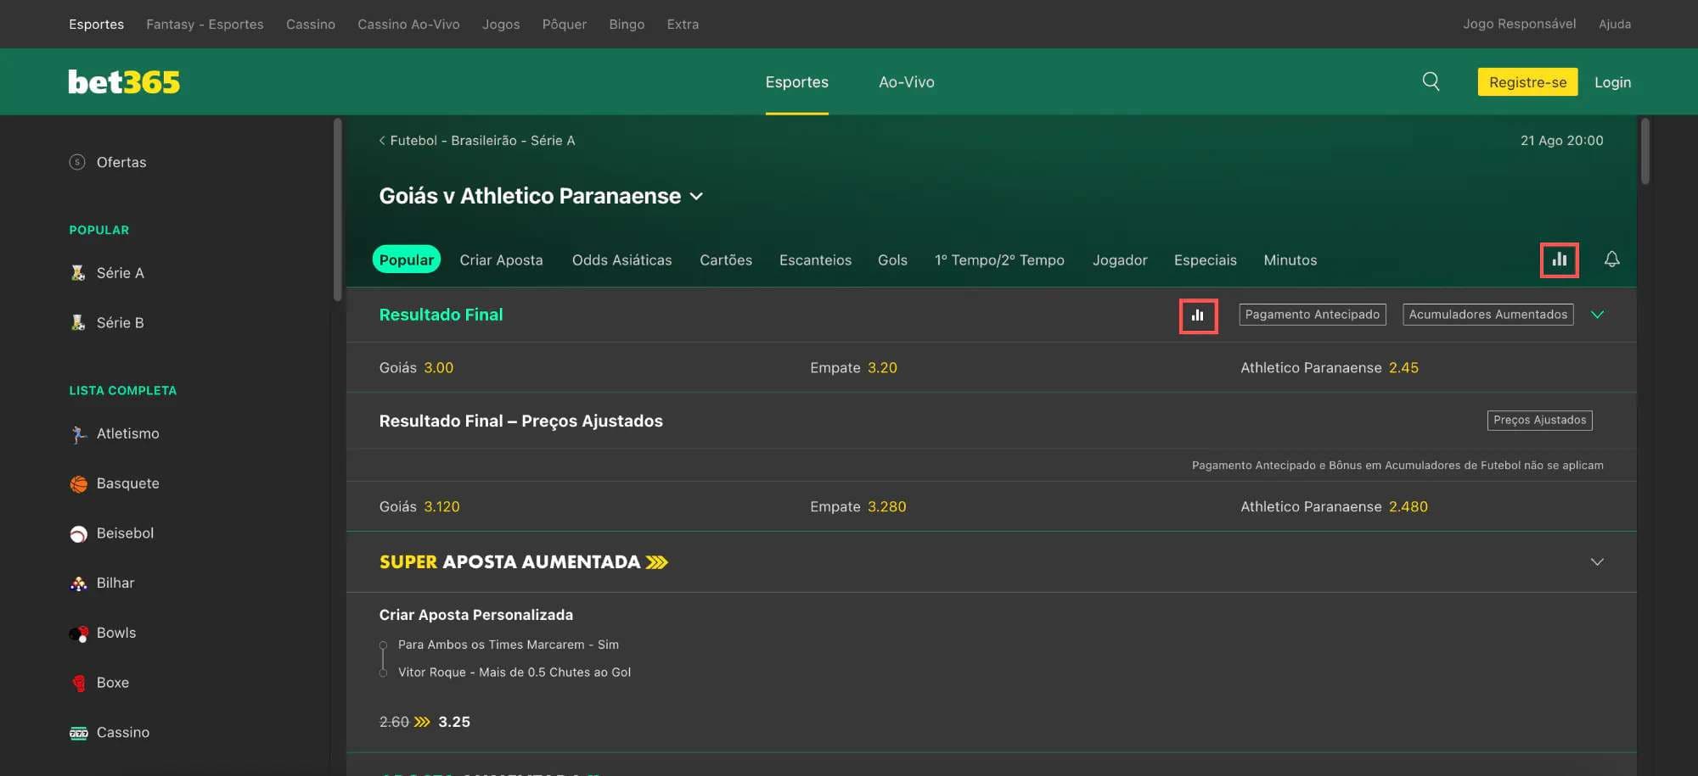Select the Popular market tab
The image size is (1698, 776).
pos(406,260)
